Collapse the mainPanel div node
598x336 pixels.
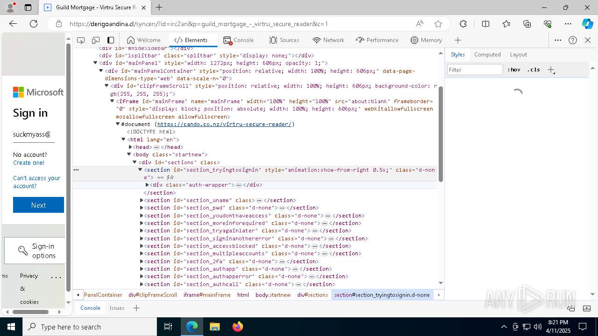(95, 63)
